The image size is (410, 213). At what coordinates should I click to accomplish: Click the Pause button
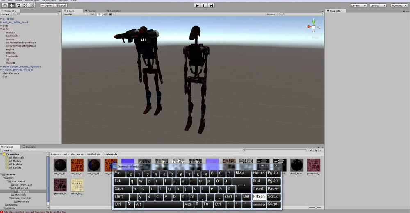(x=204, y=5)
